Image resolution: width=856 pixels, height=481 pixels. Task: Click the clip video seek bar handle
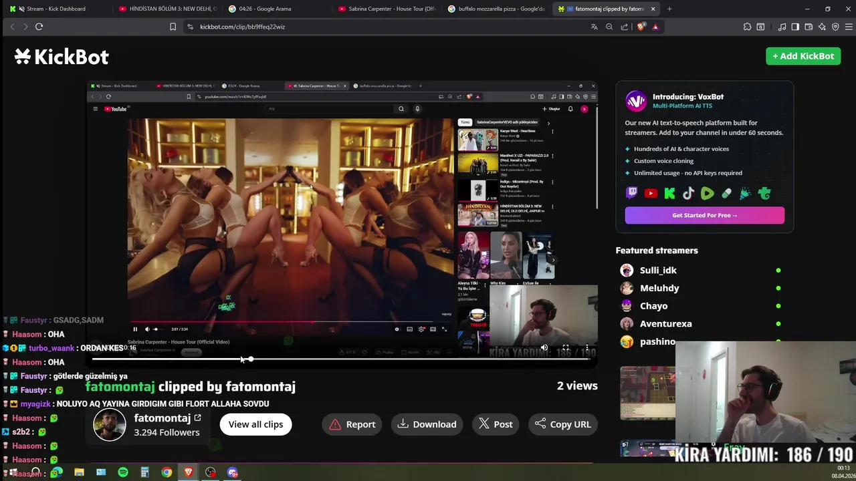coord(250,359)
